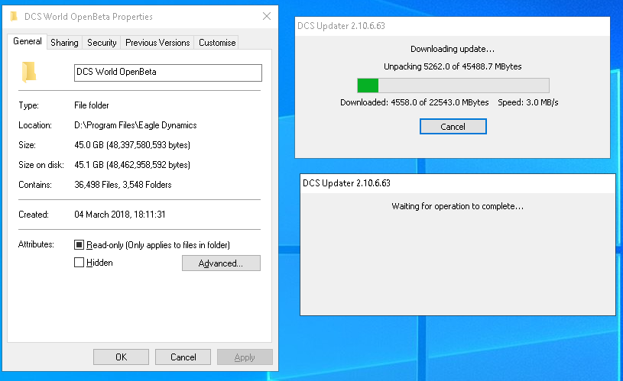Viewport: 623px width, 381px height.
Task: Click the Size on disk value 45.1 GB
Action: [132, 165]
